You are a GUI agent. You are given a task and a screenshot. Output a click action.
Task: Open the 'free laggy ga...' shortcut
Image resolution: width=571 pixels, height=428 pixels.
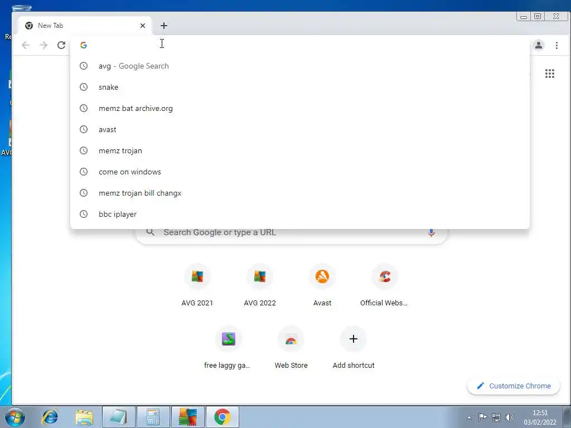228,348
